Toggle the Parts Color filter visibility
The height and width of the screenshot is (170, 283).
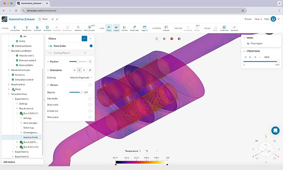[x=91, y=46]
